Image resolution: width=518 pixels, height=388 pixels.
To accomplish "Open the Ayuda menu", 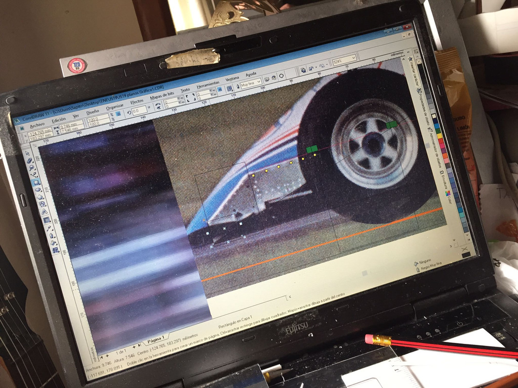I will [251, 74].
